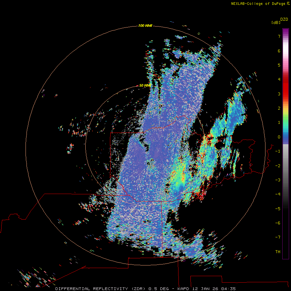Click the 1 value on color scale
This screenshot has width=291, height=291.
click(x=279, y=123)
